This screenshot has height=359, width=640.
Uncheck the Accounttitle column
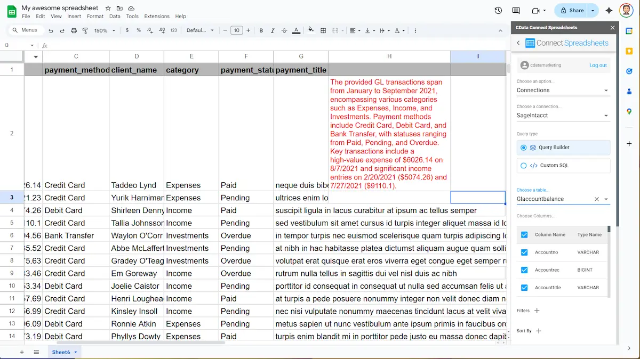click(x=523, y=287)
